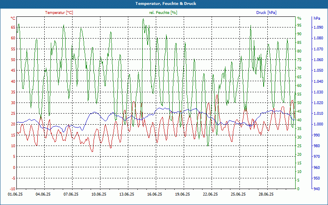
Task: Click the chart title "Temperatur, Feuchte & Druck"
Action: (x=166, y=4)
